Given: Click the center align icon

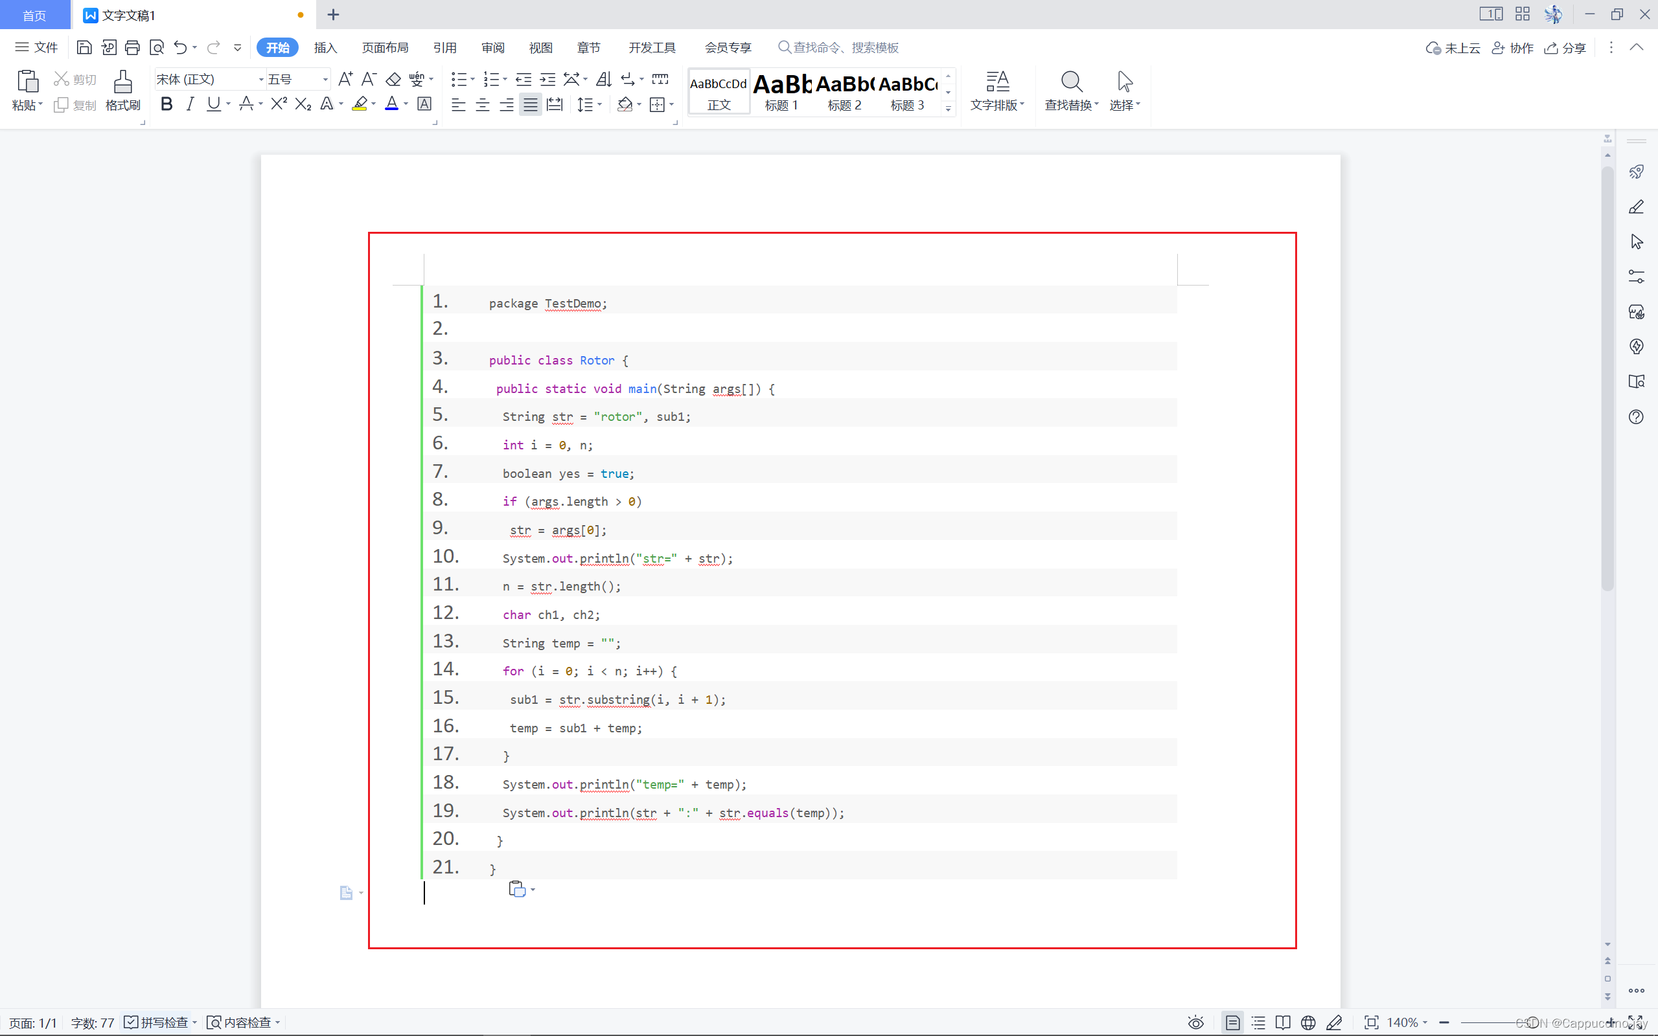Looking at the screenshot, I should click(x=483, y=105).
